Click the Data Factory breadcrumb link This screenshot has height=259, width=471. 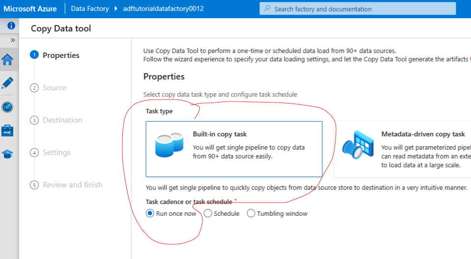(x=90, y=8)
